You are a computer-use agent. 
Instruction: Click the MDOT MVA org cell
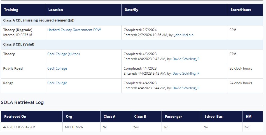click(x=74, y=127)
